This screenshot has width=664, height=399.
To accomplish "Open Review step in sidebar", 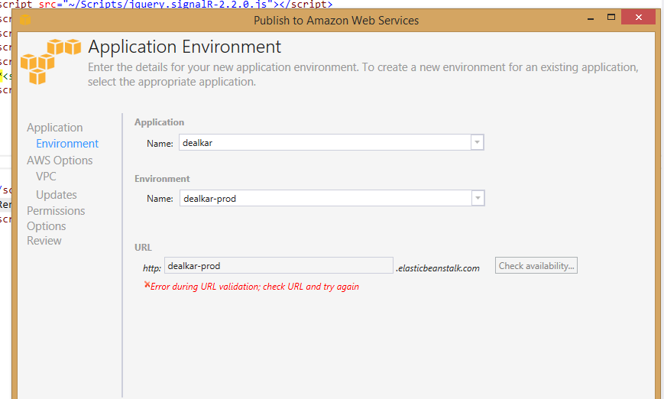I will tap(44, 241).
